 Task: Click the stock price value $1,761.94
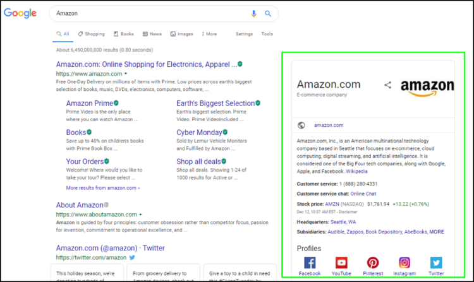[x=378, y=204]
